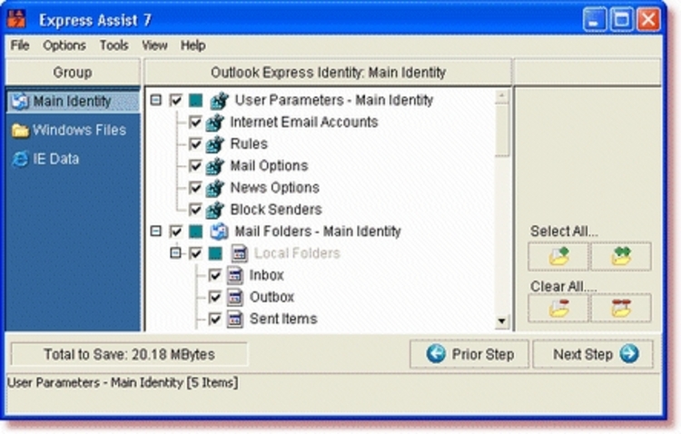The height and width of the screenshot is (434, 681).
Task: Click the Mail Folders identity icon
Action: click(220, 232)
